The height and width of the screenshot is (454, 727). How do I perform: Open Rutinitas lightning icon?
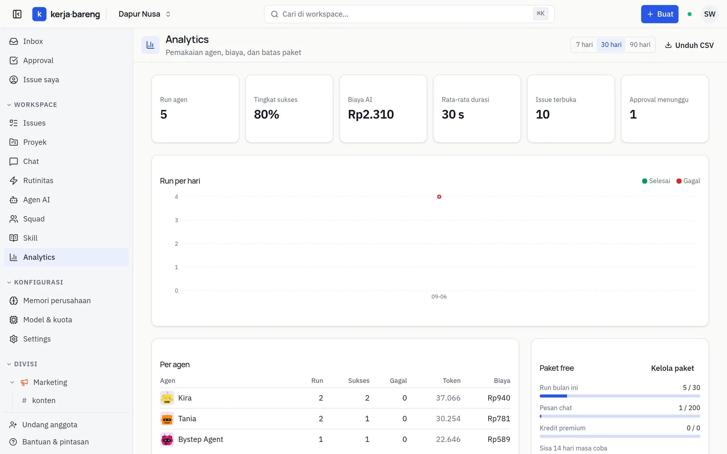(14, 180)
